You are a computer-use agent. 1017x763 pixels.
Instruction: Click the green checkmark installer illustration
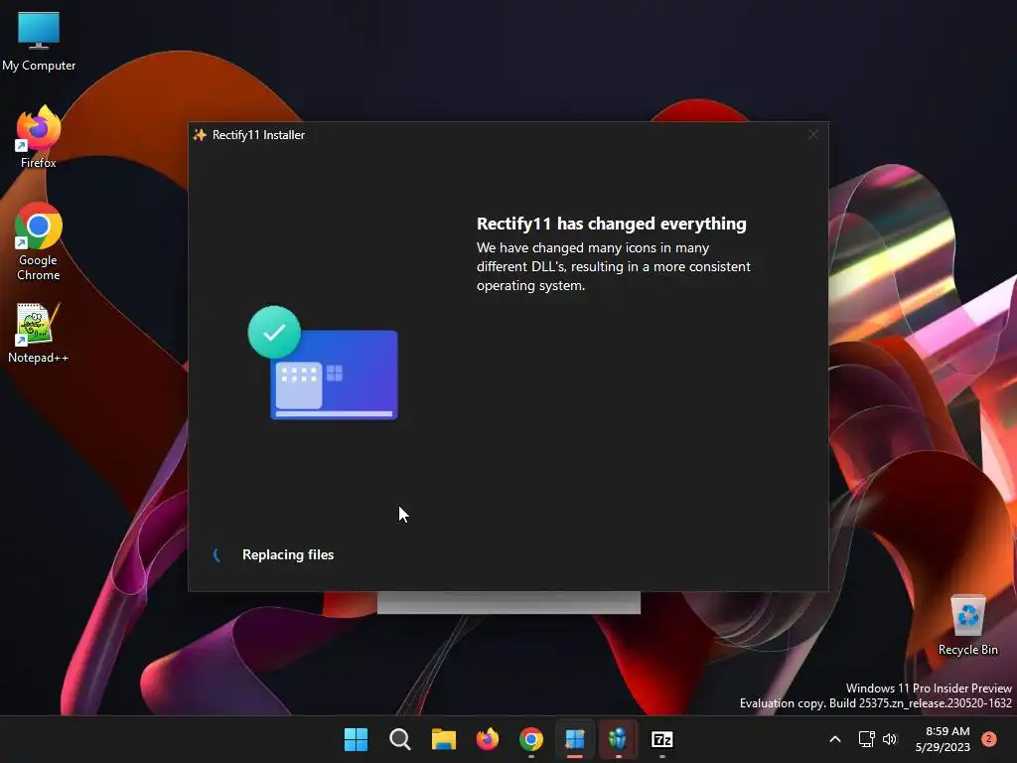click(323, 364)
